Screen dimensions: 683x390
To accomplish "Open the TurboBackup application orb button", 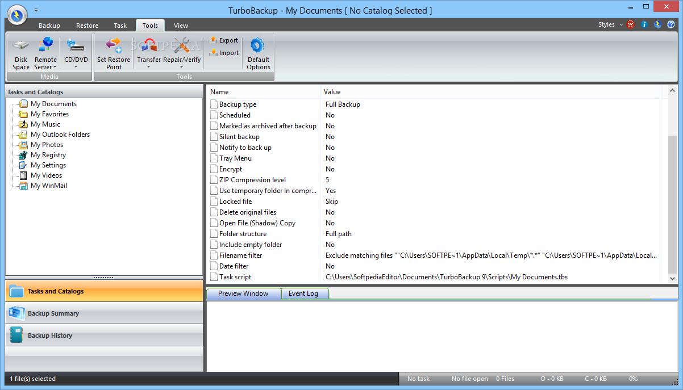I will [x=16, y=14].
